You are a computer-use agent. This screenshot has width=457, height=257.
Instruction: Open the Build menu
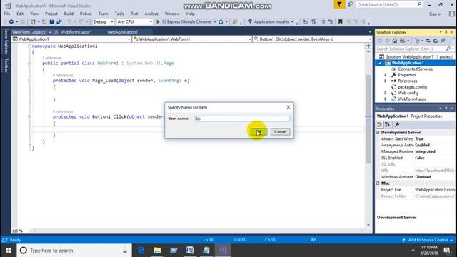click(x=69, y=14)
